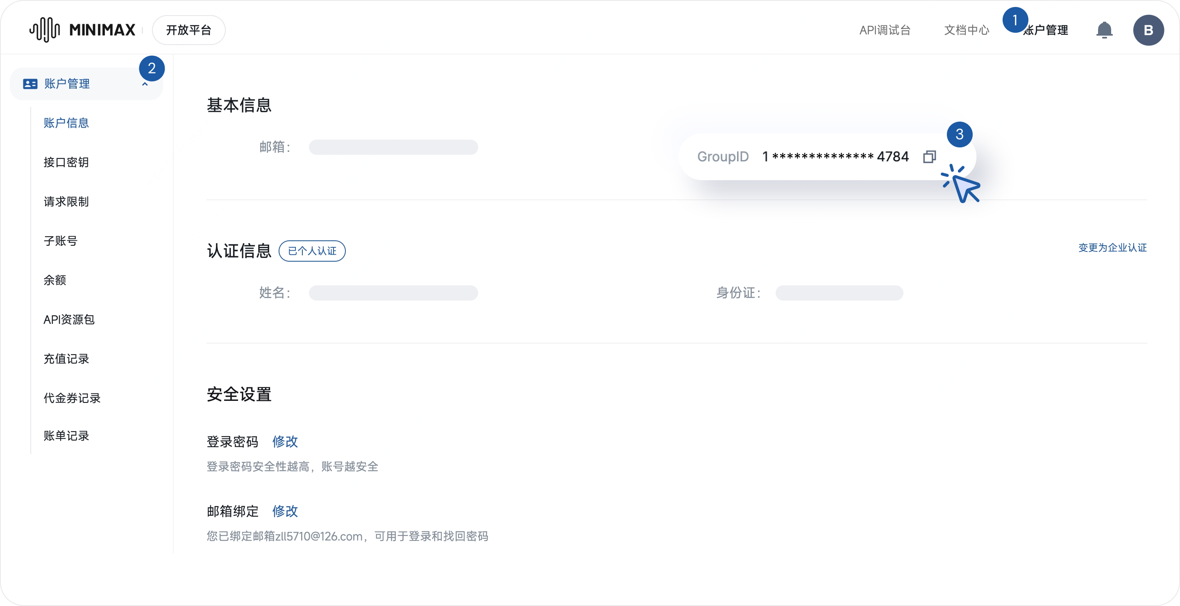The image size is (1180, 606).
Task: Click 修改 next to 邮箱绑定
Action: point(285,511)
